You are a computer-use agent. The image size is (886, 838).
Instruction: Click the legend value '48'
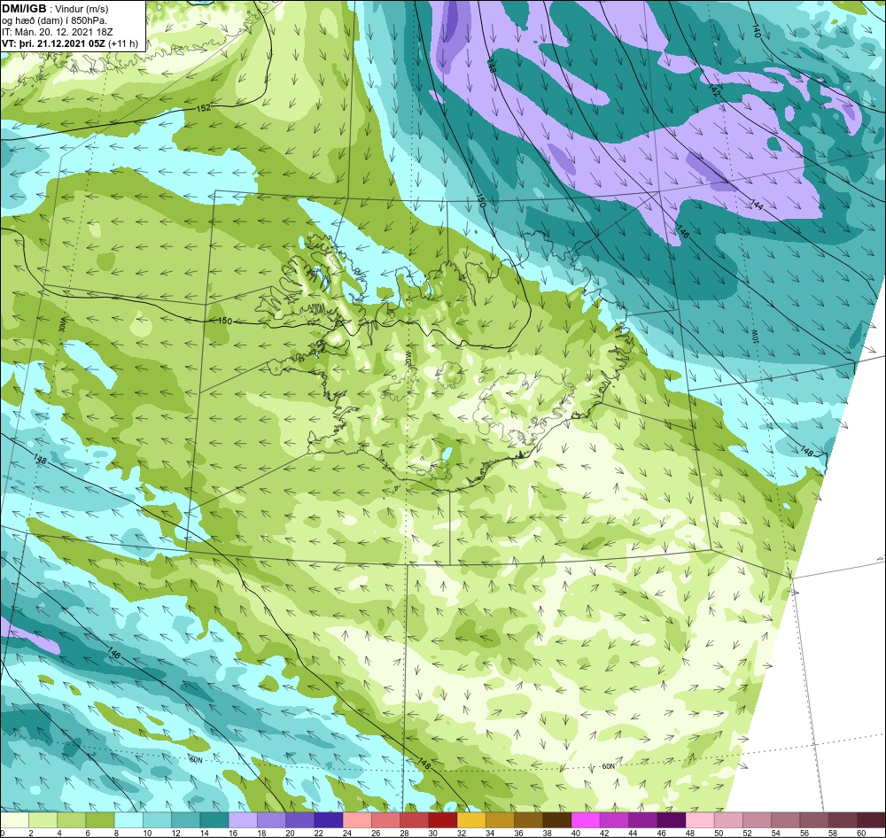[689, 833]
